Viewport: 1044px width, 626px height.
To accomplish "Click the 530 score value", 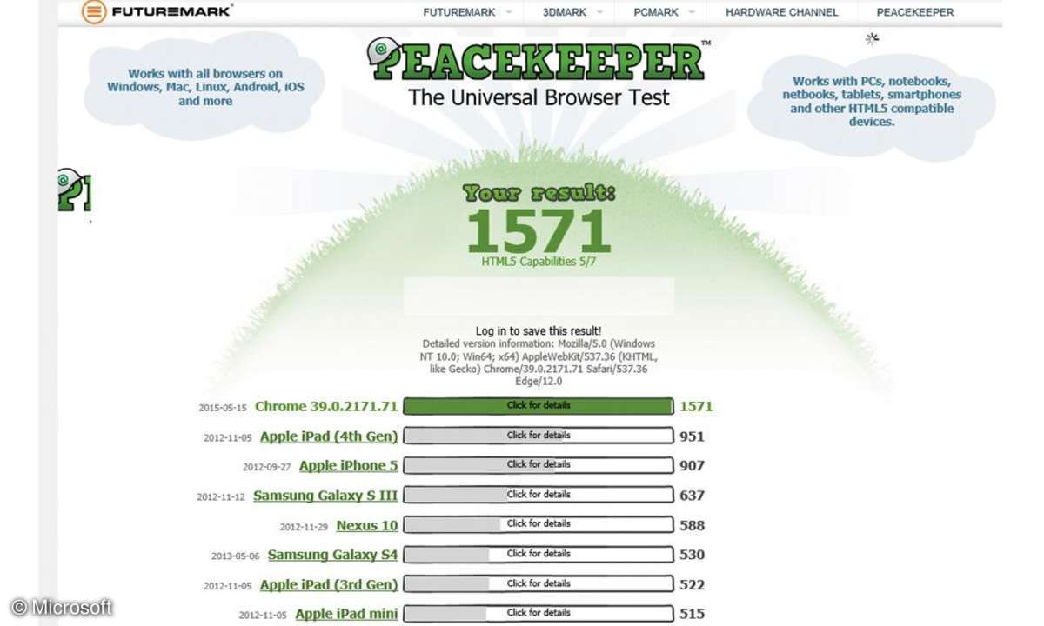I will click(693, 555).
